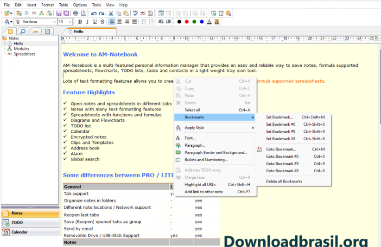Click Add link to other note

215,192
